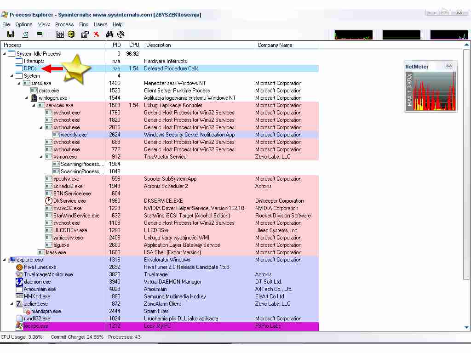Viewport: 471px width, 353px height.
Task: Collapse svchost.exe PID 2016 branch
Action: pos(41,127)
